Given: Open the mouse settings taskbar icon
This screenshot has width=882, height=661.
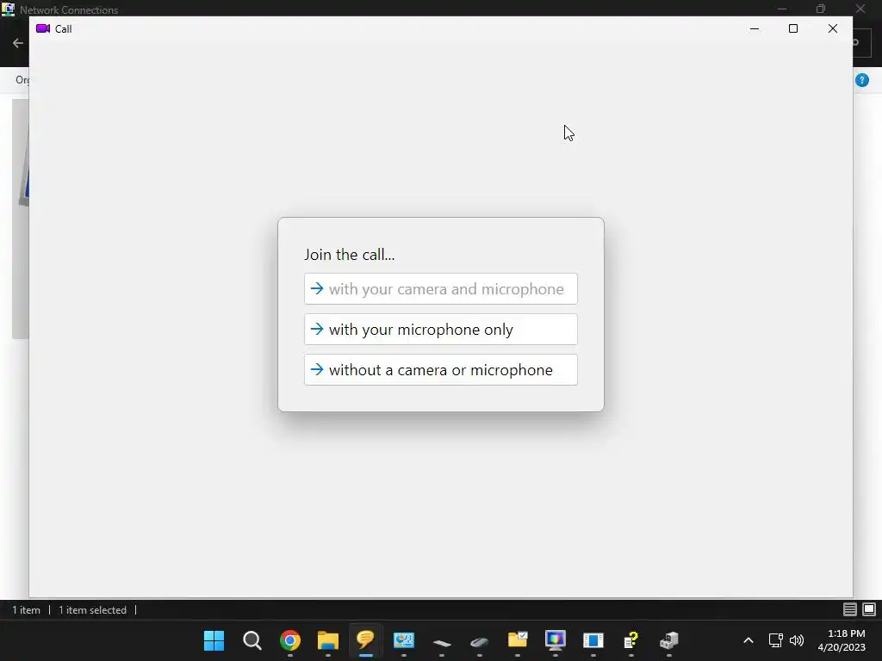Looking at the screenshot, I should 479,641.
